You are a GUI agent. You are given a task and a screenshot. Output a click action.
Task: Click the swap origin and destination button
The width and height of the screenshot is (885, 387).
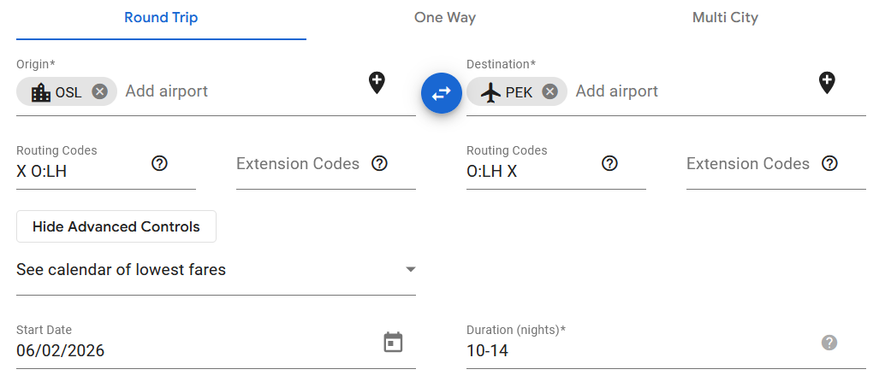point(442,93)
